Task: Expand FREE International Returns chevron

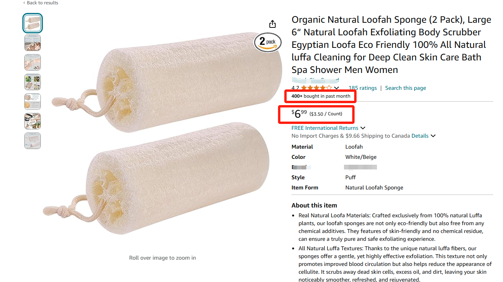Action: pyautogui.click(x=363, y=128)
